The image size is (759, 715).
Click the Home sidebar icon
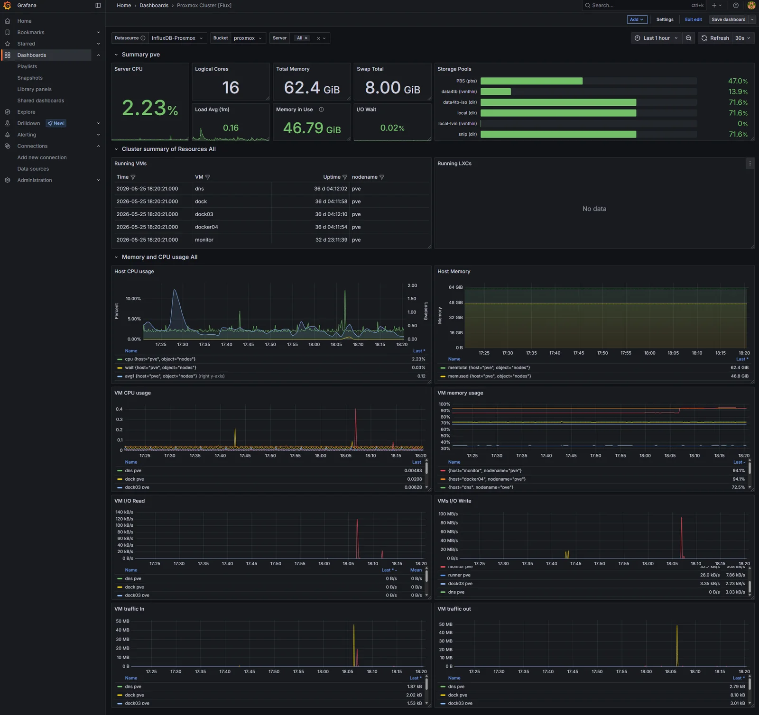tap(7, 21)
